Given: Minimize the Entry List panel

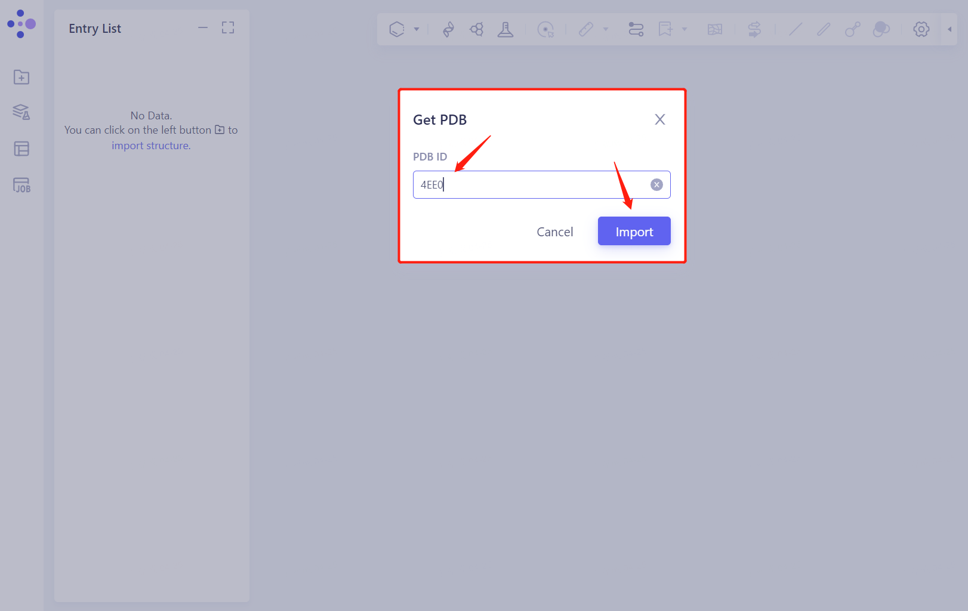Looking at the screenshot, I should pos(203,28).
